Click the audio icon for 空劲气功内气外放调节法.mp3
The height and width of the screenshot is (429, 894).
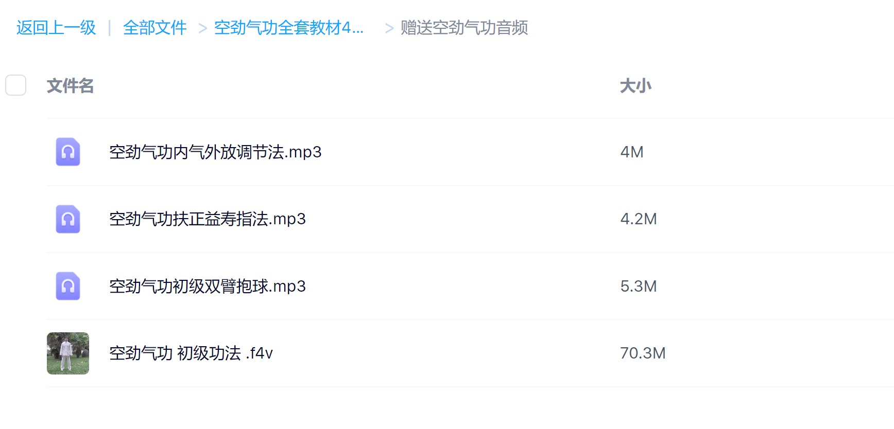tap(68, 152)
